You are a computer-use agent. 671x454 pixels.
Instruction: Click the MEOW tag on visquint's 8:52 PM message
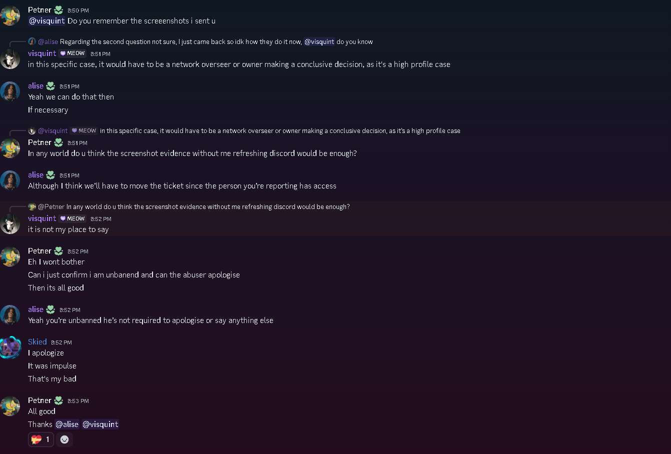point(73,218)
